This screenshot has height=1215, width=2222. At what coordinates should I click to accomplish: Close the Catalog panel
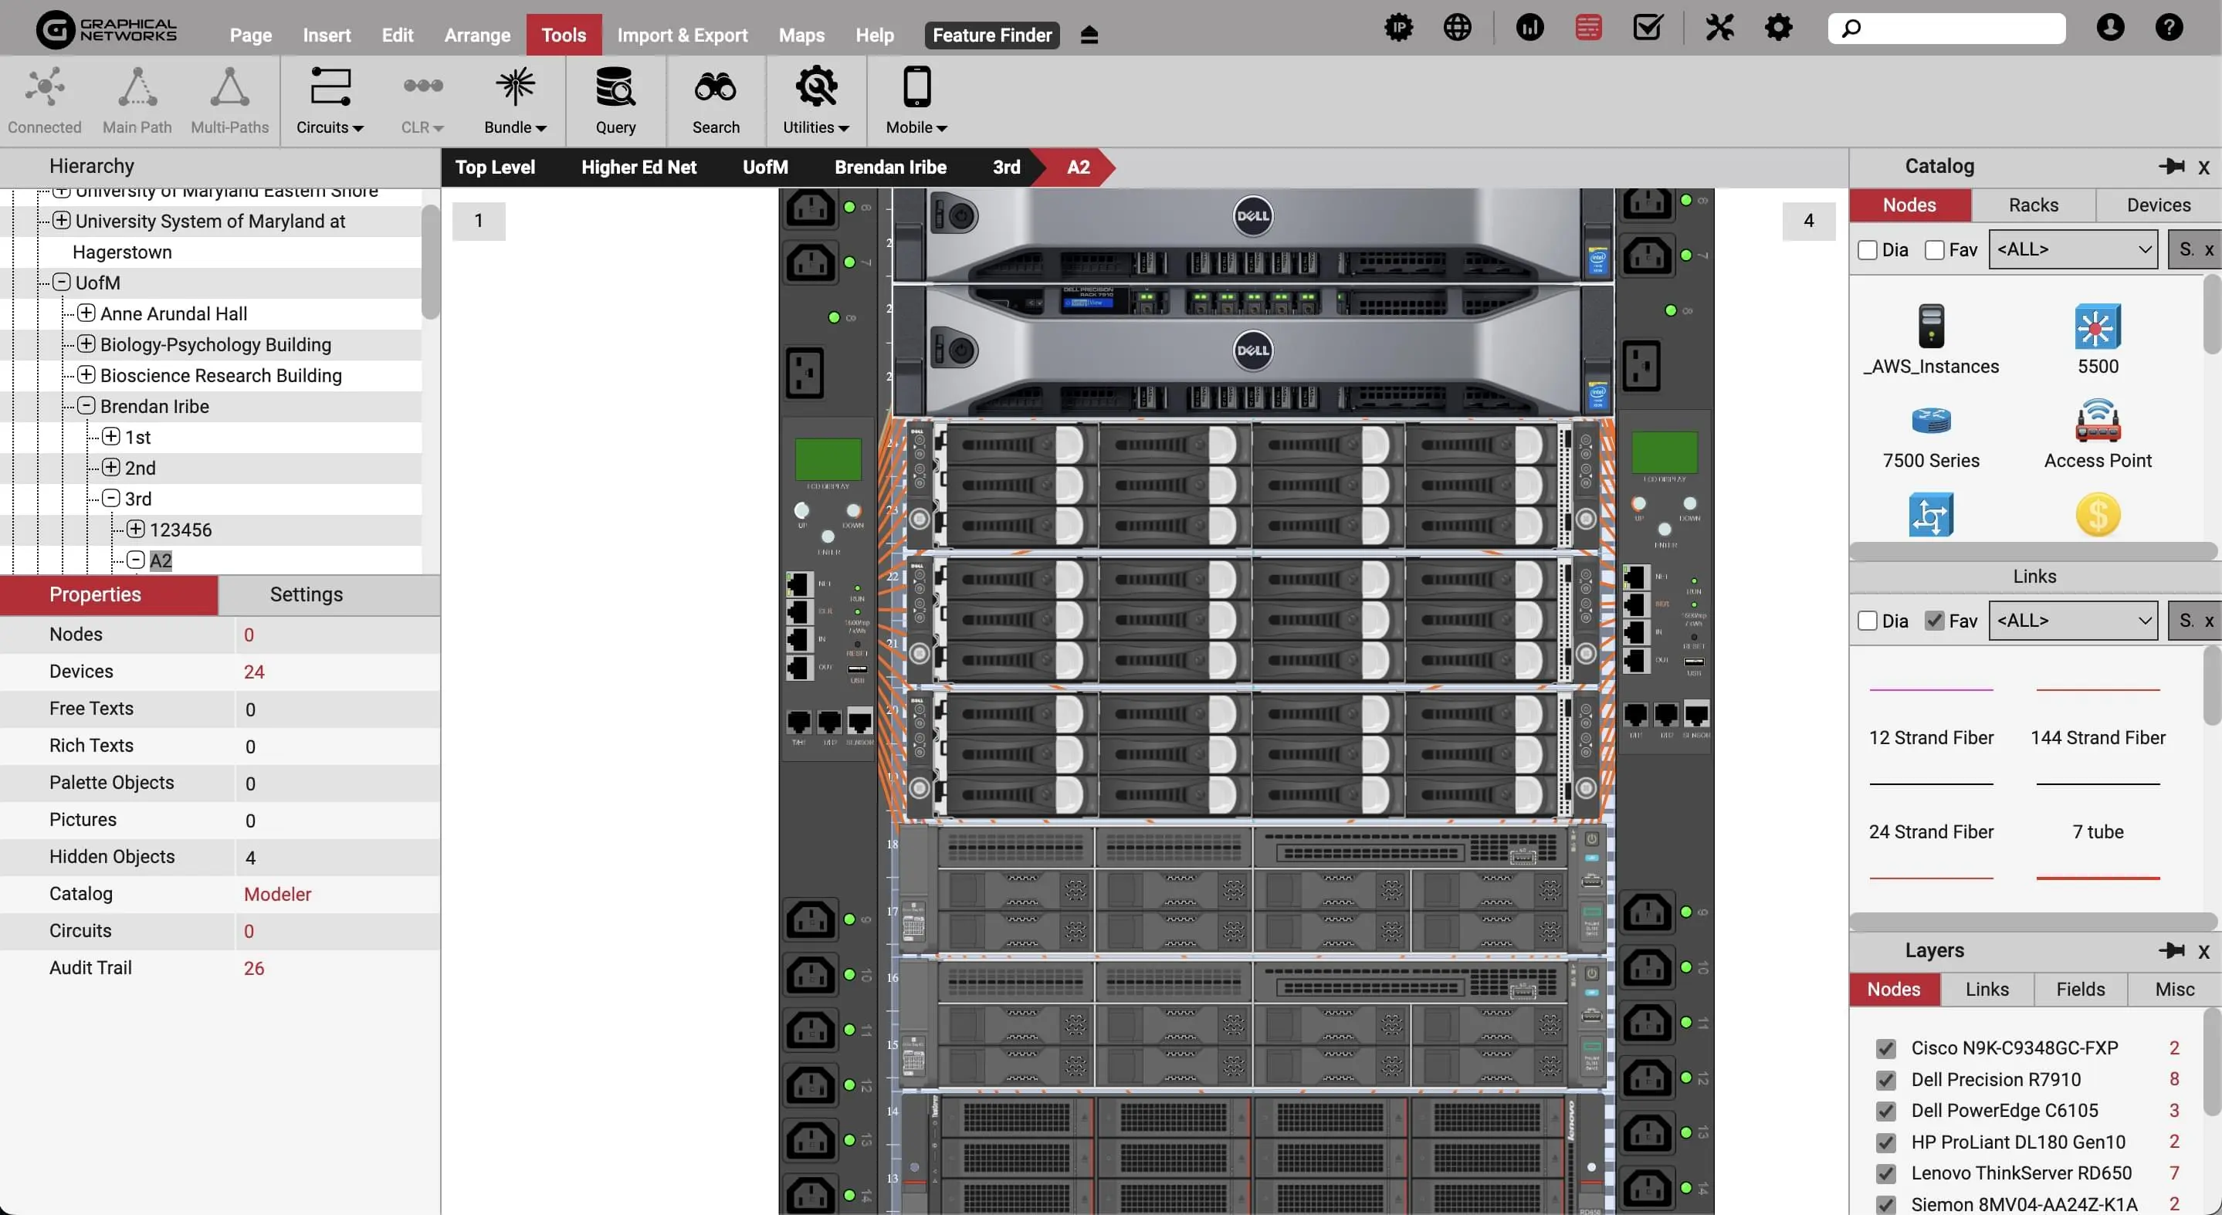[2203, 167]
